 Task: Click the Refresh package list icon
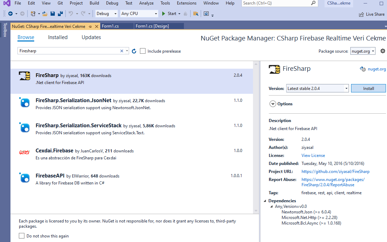pos(134,51)
